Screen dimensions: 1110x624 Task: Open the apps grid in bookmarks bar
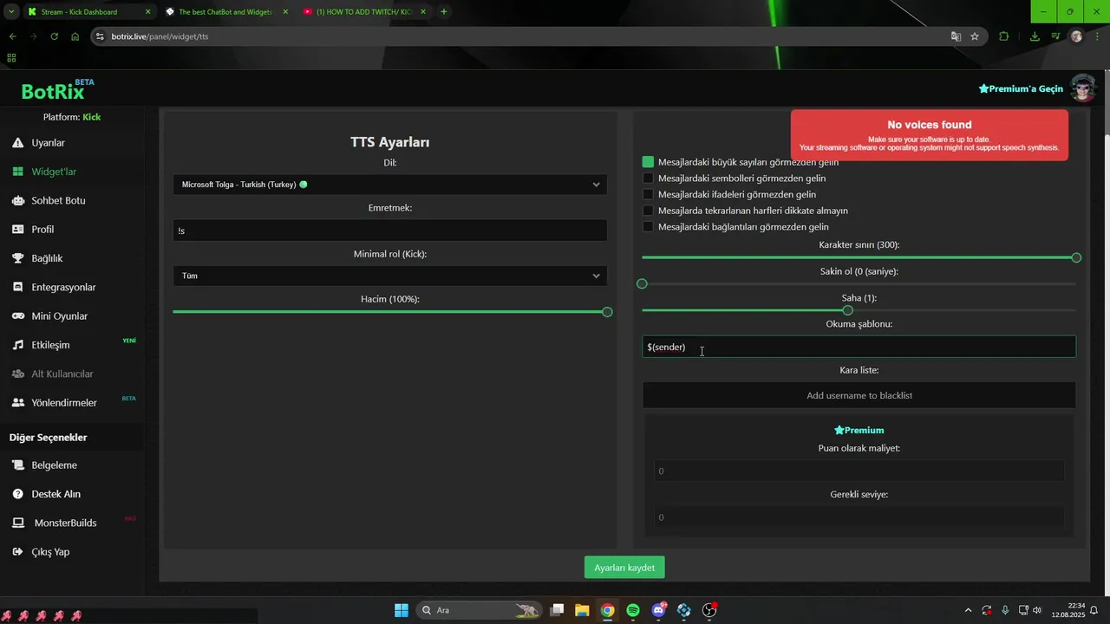click(11, 58)
